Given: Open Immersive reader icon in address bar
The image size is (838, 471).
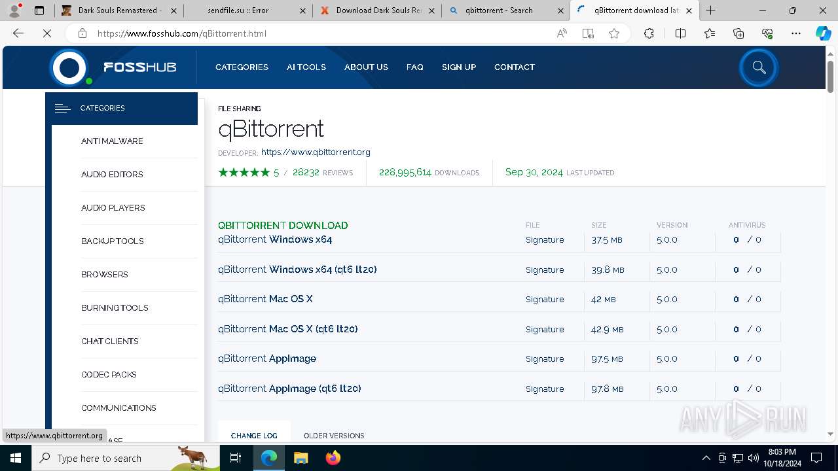Looking at the screenshot, I should pyautogui.click(x=588, y=33).
